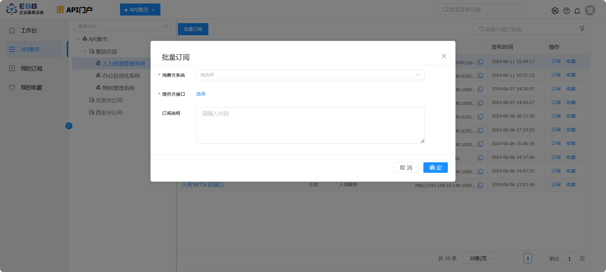The image size is (606, 272).
Task: Focus the 订阅说明 text area
Action: pyautogui.click(x=310, y=125)
